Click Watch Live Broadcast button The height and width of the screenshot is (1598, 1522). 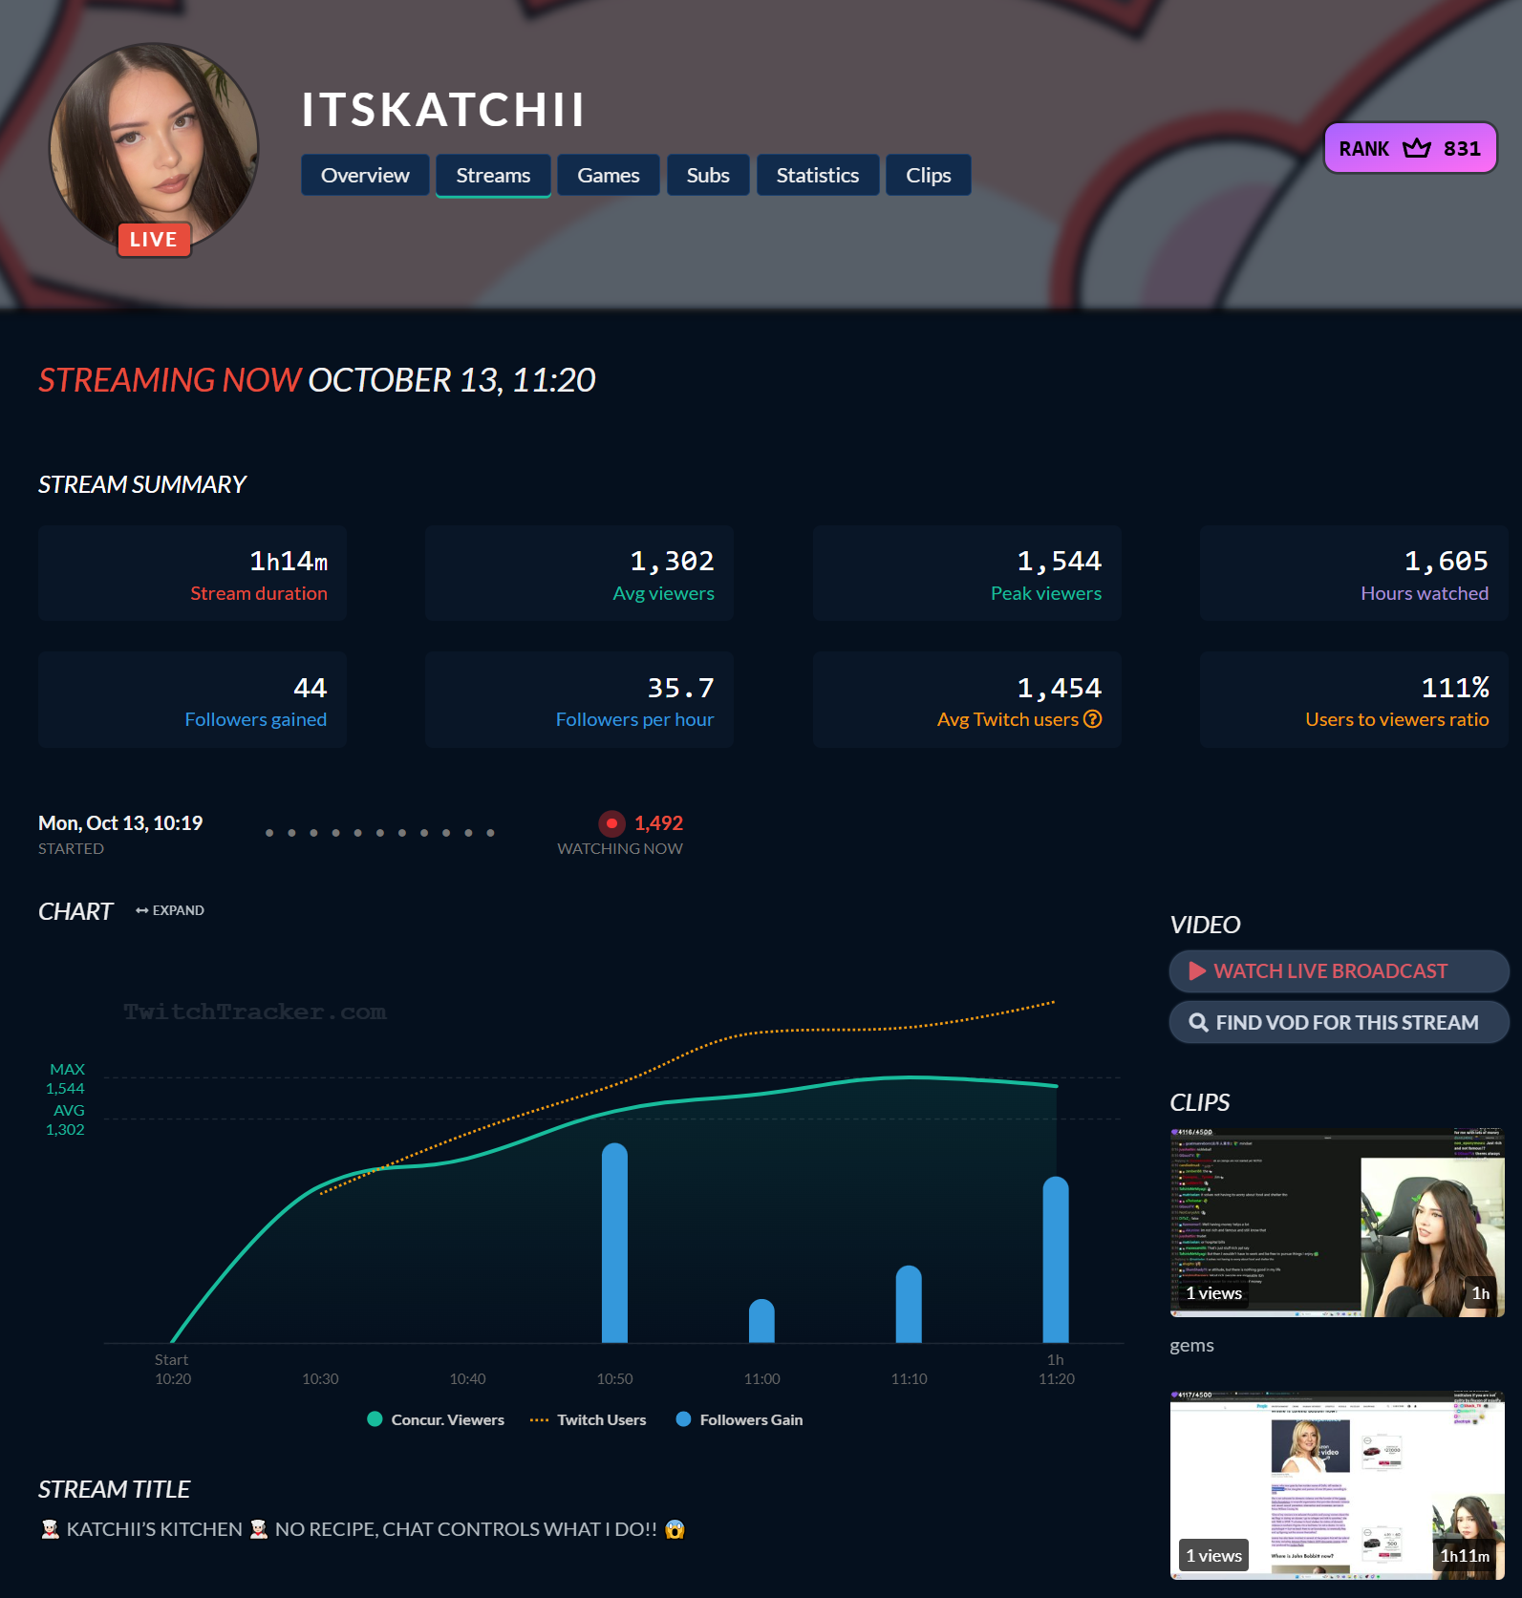coord(1339,970)
